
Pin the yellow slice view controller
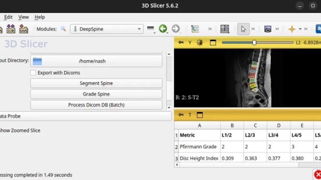181,42
